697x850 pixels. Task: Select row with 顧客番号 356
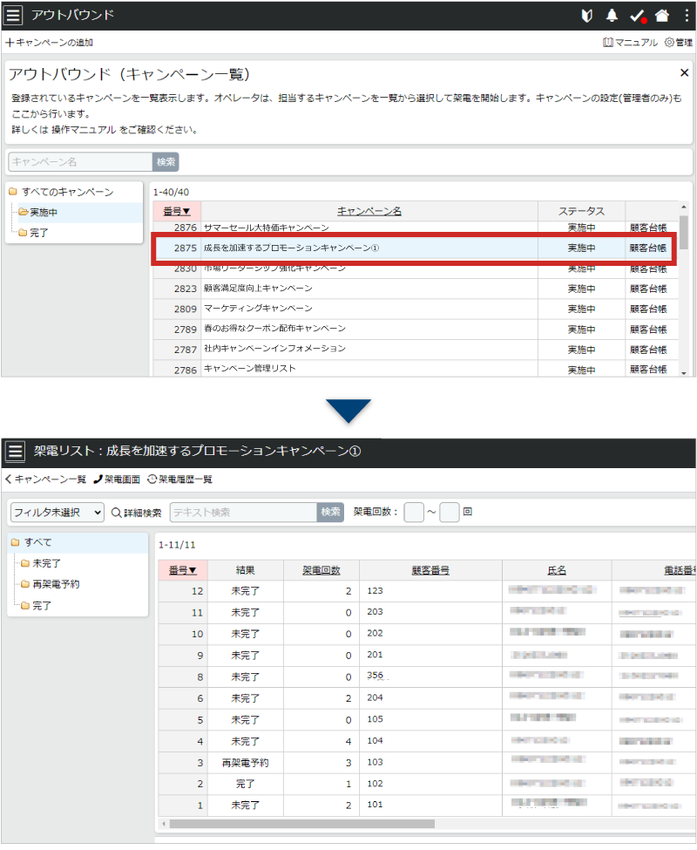pos(427,677)
